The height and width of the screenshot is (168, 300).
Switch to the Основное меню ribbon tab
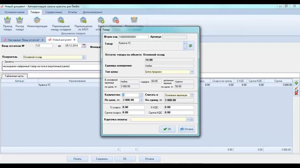[x=15, y=12]
